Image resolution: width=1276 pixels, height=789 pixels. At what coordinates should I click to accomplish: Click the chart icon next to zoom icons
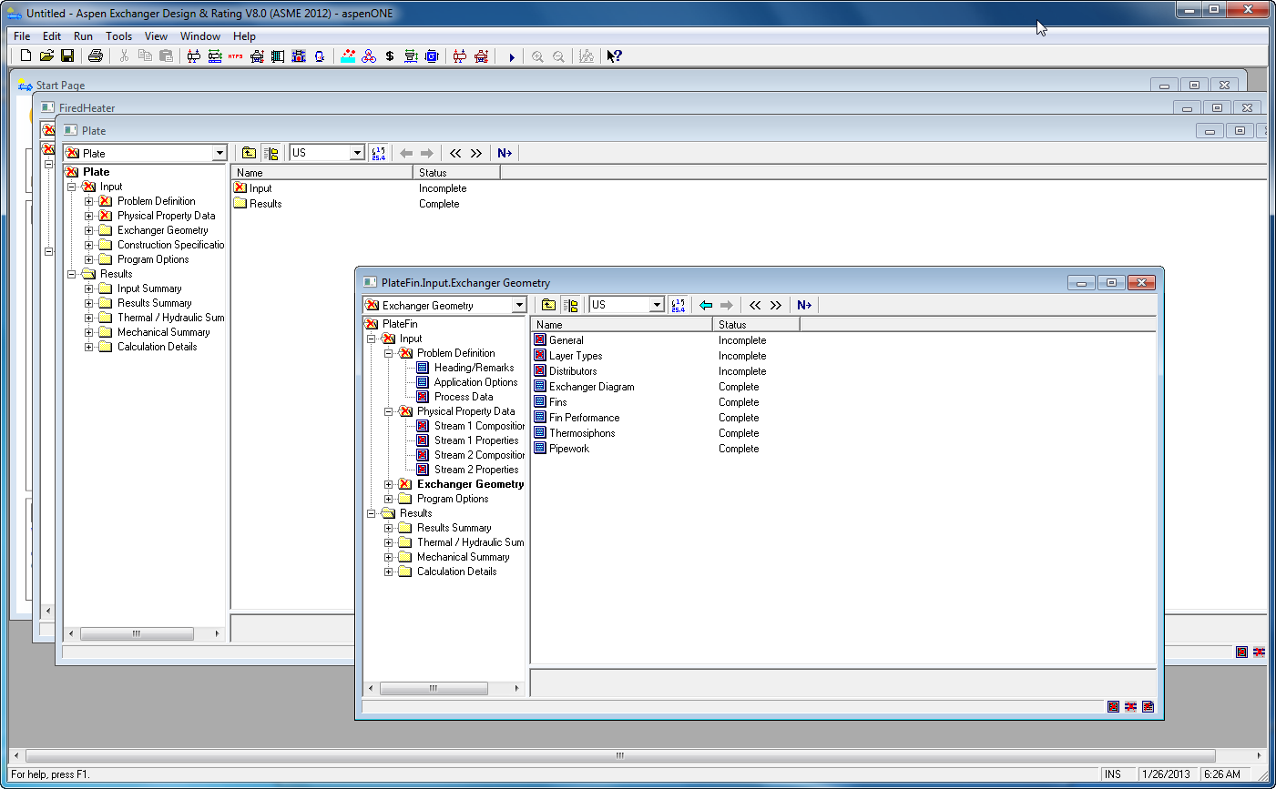587,56
